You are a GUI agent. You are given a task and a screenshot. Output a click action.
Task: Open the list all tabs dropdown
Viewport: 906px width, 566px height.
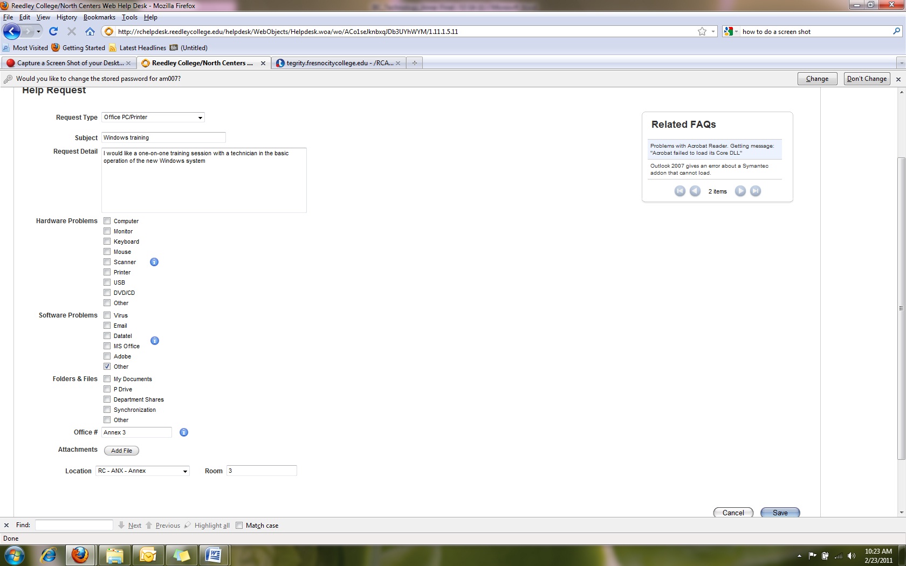pyautogui.click(x=901, y=63)
